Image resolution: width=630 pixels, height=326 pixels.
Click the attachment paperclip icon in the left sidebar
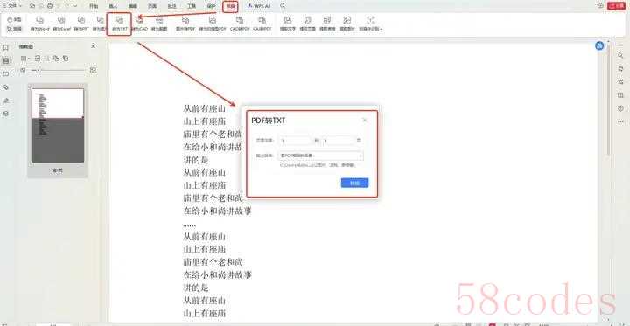tap(6, 87)
